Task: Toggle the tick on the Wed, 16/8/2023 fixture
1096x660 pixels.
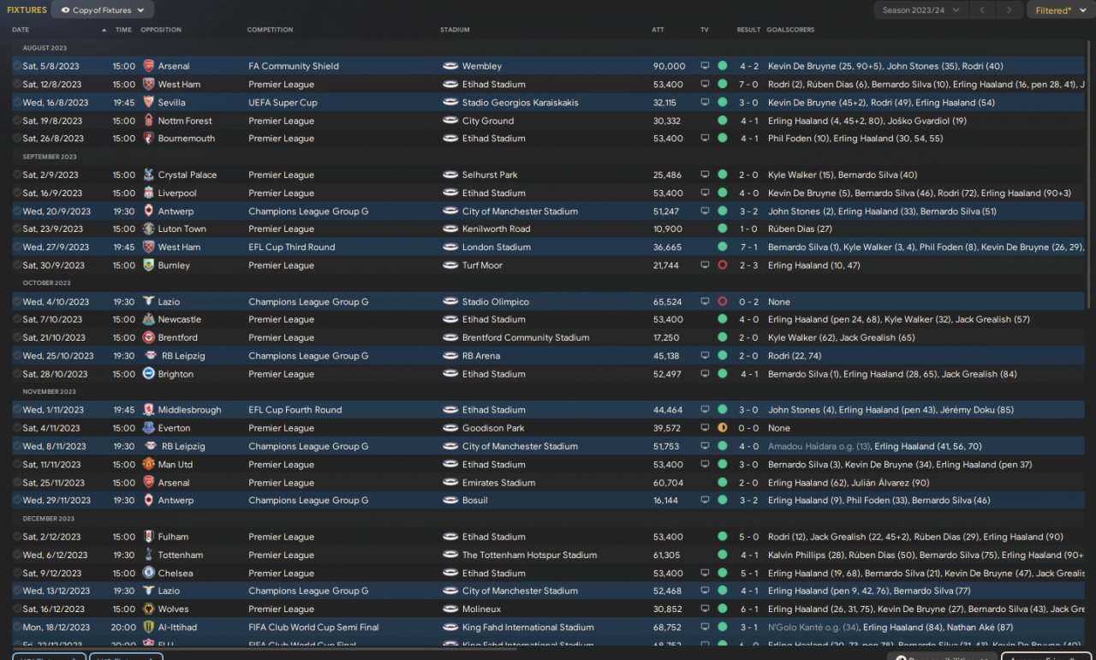Action: click(x=17, y=103)
